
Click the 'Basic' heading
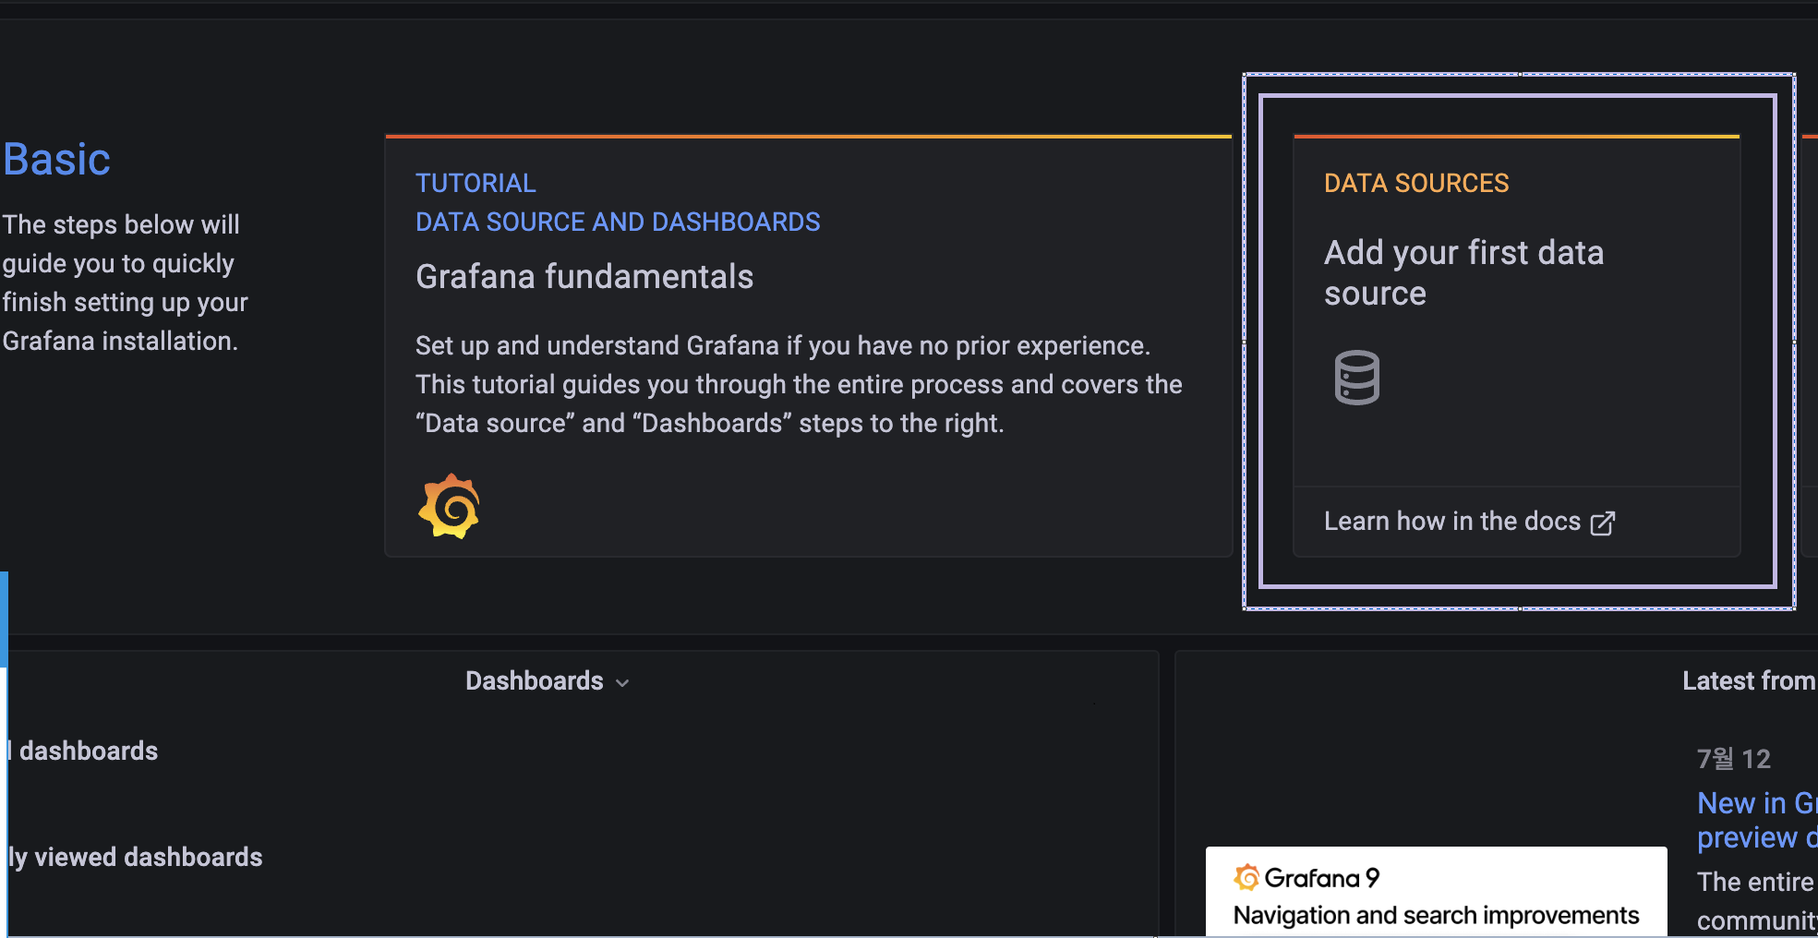tap(56, 160)
